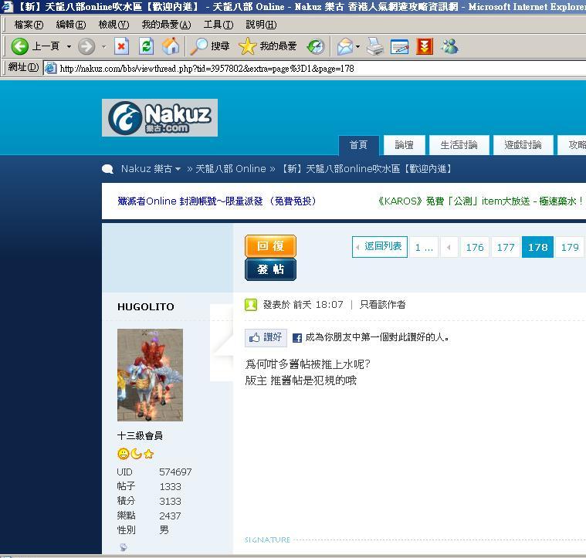Viewport: 586px width, 558px height.
Task: Click the Refresh page icon
Action: [x=146, y=46]
